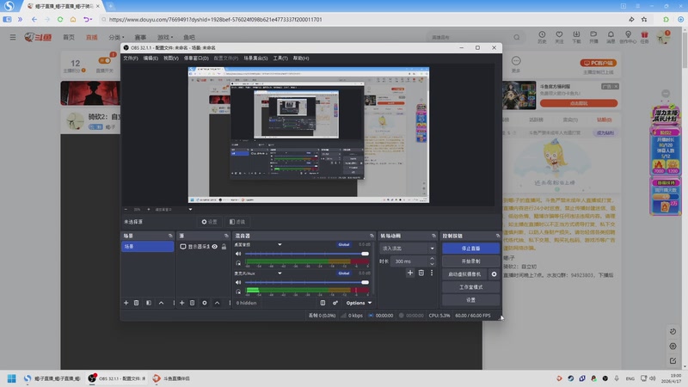Toggle desktop audio monitoring headphone icon
Screen dimensions: 688x387
point(238,263)
